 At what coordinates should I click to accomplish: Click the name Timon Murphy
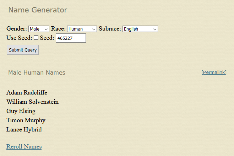26,120
